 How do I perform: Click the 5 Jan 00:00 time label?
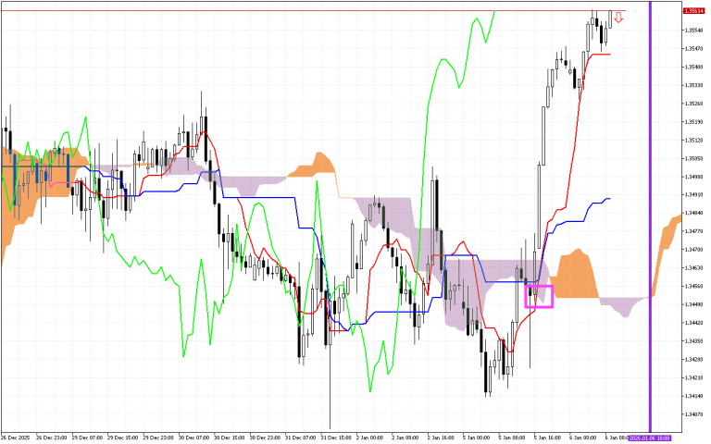point(477,438)
